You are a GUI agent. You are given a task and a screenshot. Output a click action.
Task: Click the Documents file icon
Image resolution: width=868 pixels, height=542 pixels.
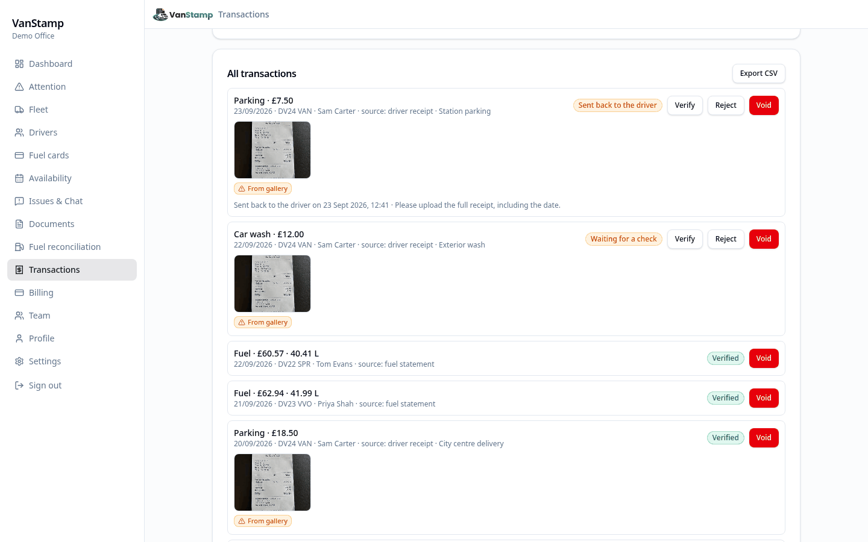pyautogui.click(x=19, y=224)
